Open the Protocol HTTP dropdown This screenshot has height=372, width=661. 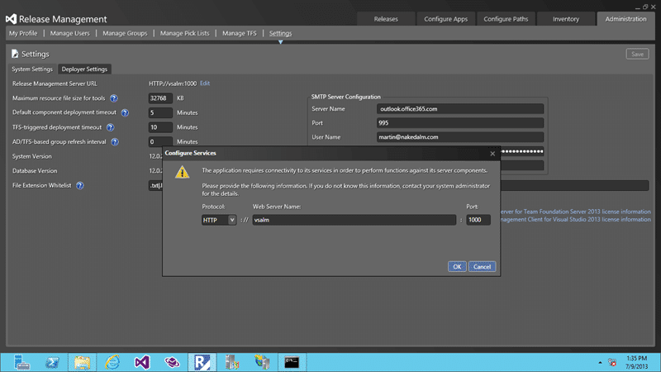coord(219,220)
